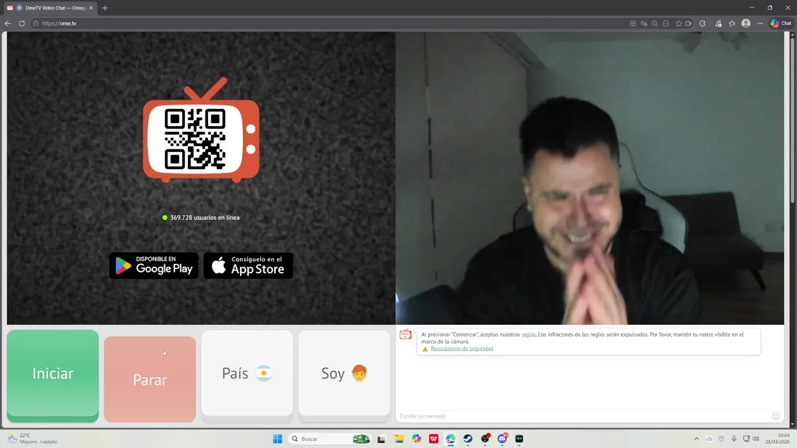Go back with browser back arrow
Viewport: 797px width, 448px height.
click(x=8, y=24)
